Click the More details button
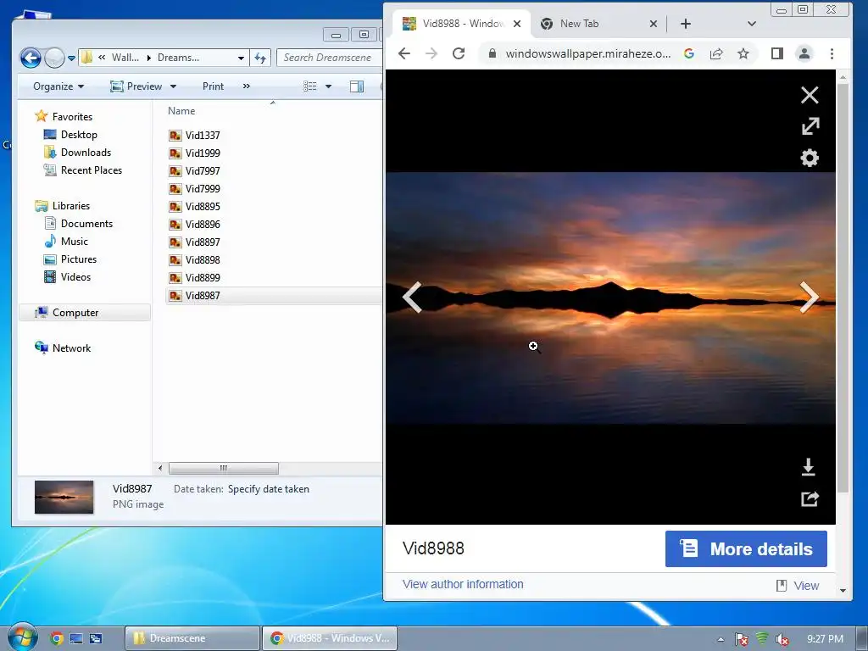 pyautogui.click(x=746, y=548)
